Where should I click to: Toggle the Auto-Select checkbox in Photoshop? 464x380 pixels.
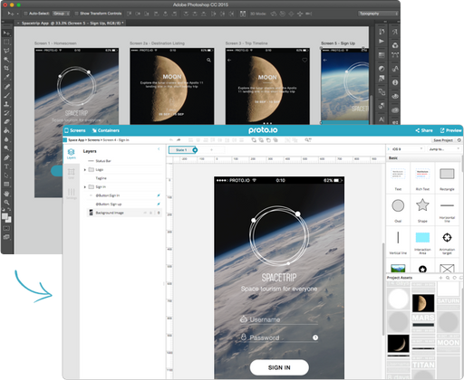(25, 14)
